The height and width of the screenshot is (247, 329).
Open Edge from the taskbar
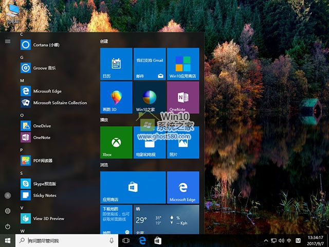[x=142, y=241]
